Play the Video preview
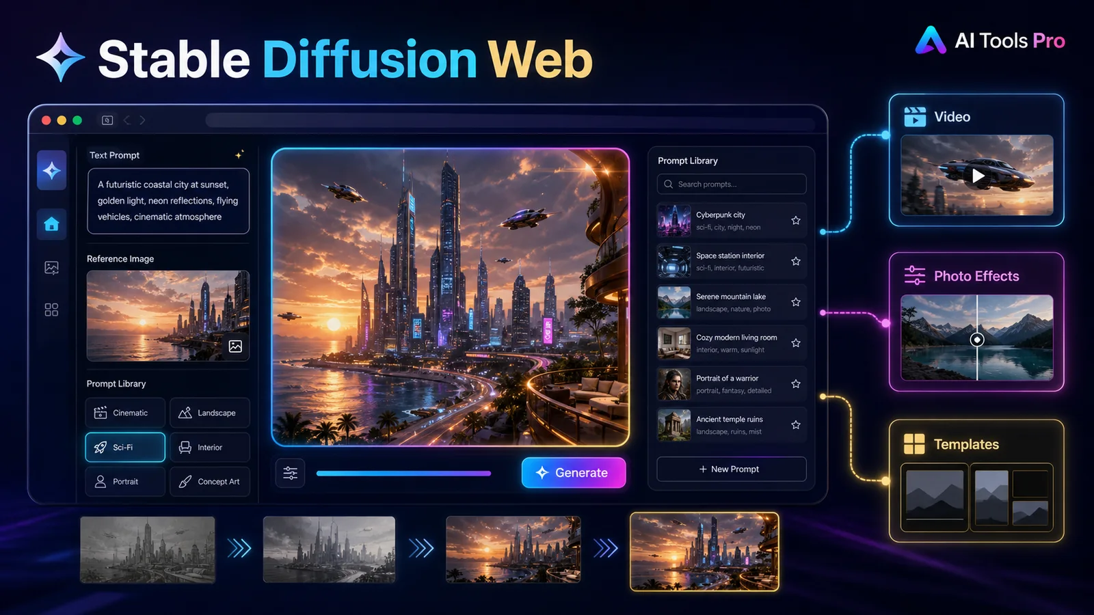Viewport: 1094px width, 615px height. pyautogui.click(x=978, y=176)
